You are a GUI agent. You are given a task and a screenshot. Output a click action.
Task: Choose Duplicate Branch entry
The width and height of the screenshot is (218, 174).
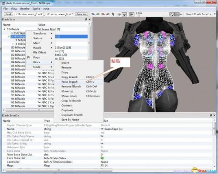click(x=79, y=115)
